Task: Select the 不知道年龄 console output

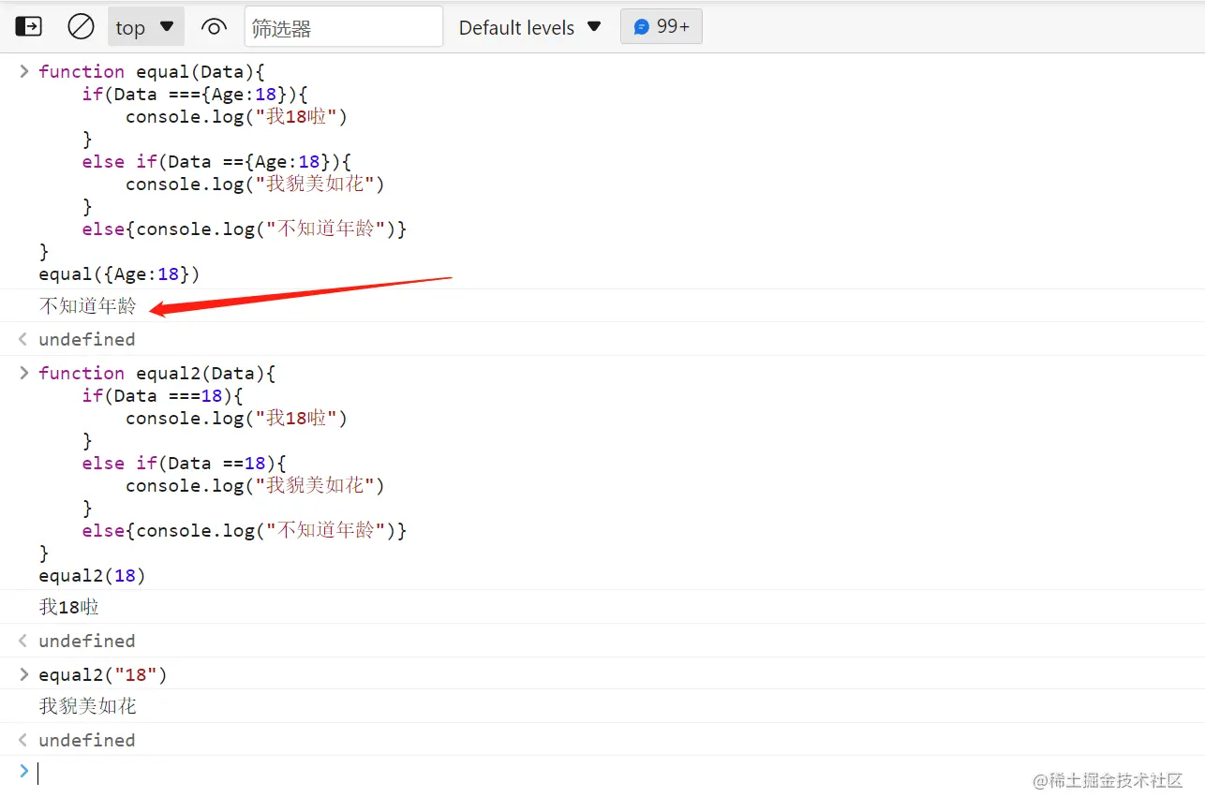Action: click(x=87, y=305)
